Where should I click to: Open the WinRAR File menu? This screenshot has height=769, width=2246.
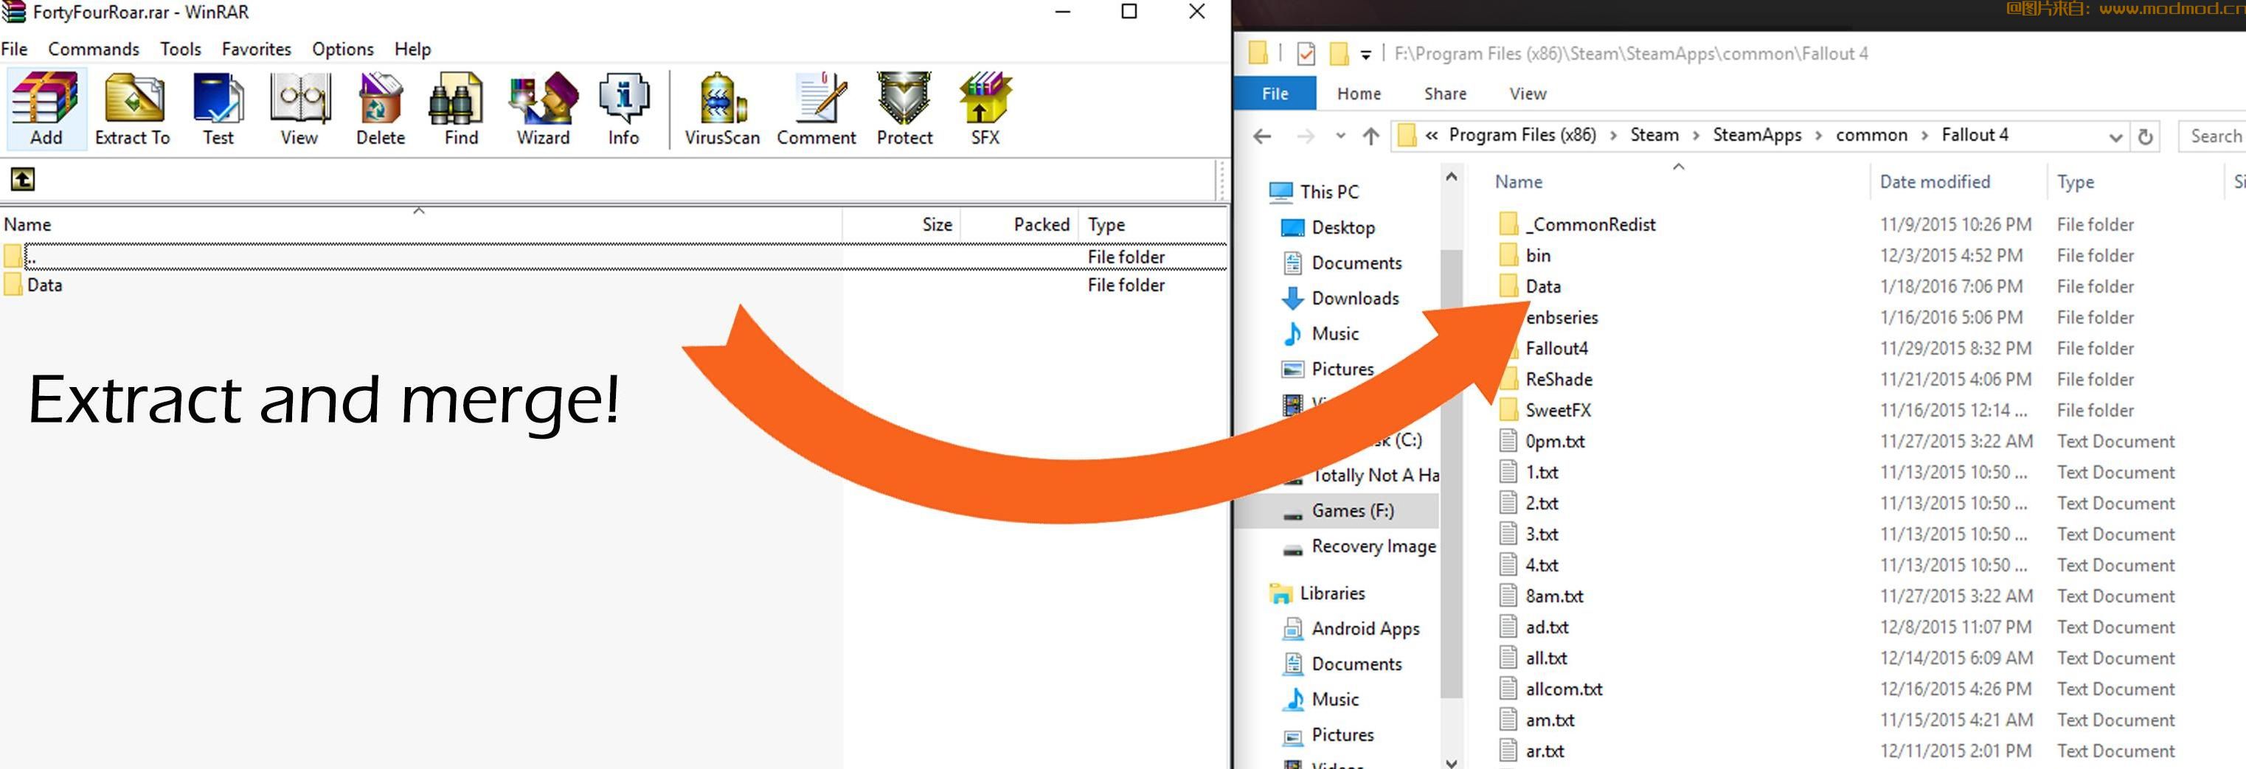(14, 49)
